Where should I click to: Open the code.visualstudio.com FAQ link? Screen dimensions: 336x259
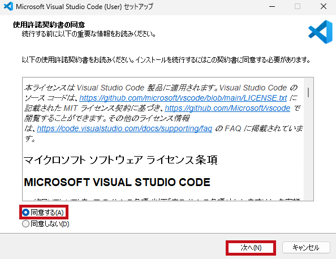(x=124, y=128)
